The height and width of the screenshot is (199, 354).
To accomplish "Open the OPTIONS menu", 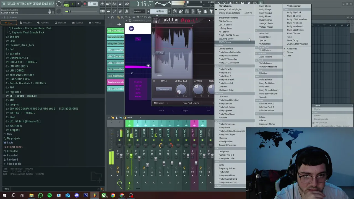I will tap(37, 4).
